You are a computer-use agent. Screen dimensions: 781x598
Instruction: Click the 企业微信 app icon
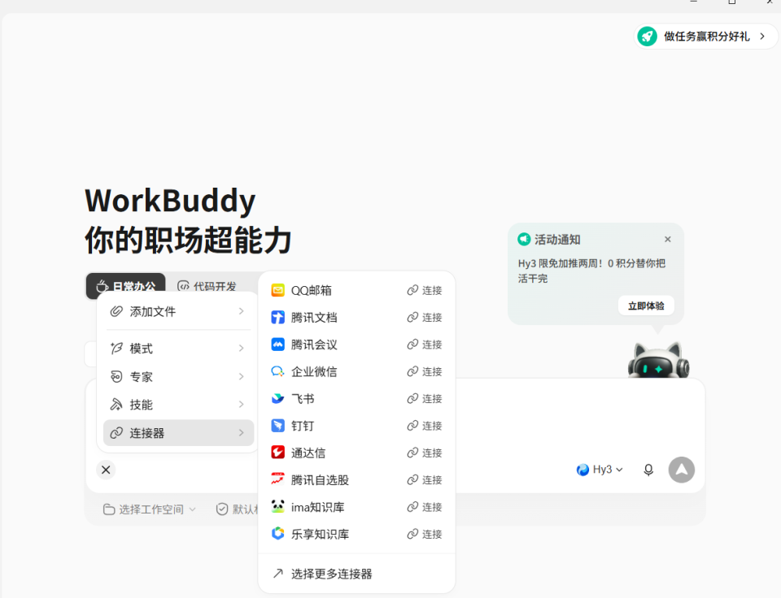click(277, 371)
